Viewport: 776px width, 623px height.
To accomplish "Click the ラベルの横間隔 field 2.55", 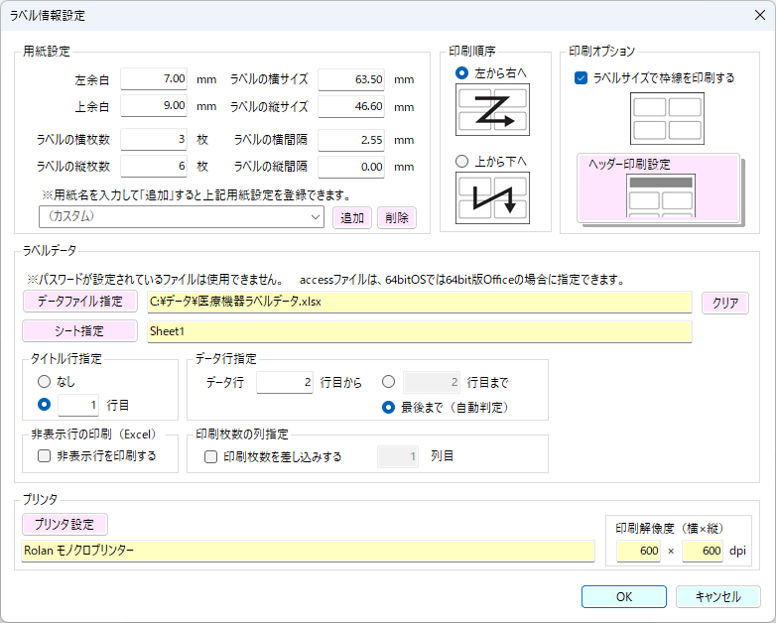I will point(351,140).
